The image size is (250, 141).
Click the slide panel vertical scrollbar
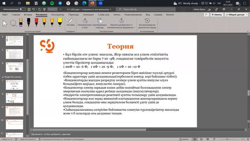click(27, 87)
